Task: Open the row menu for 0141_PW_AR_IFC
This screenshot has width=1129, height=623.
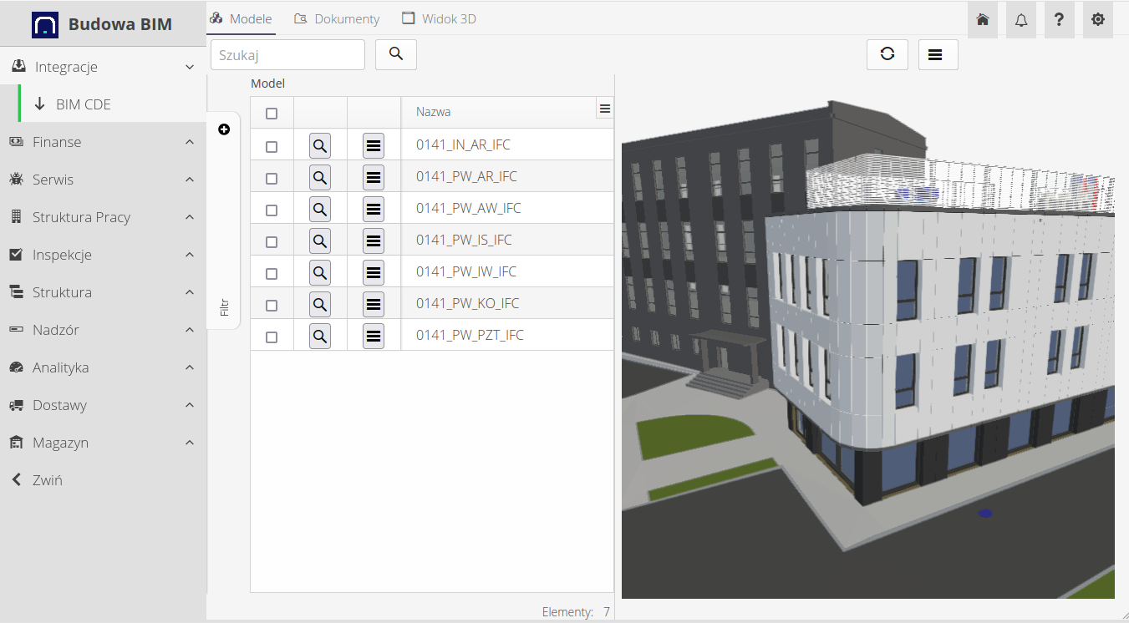Action: 373,176
